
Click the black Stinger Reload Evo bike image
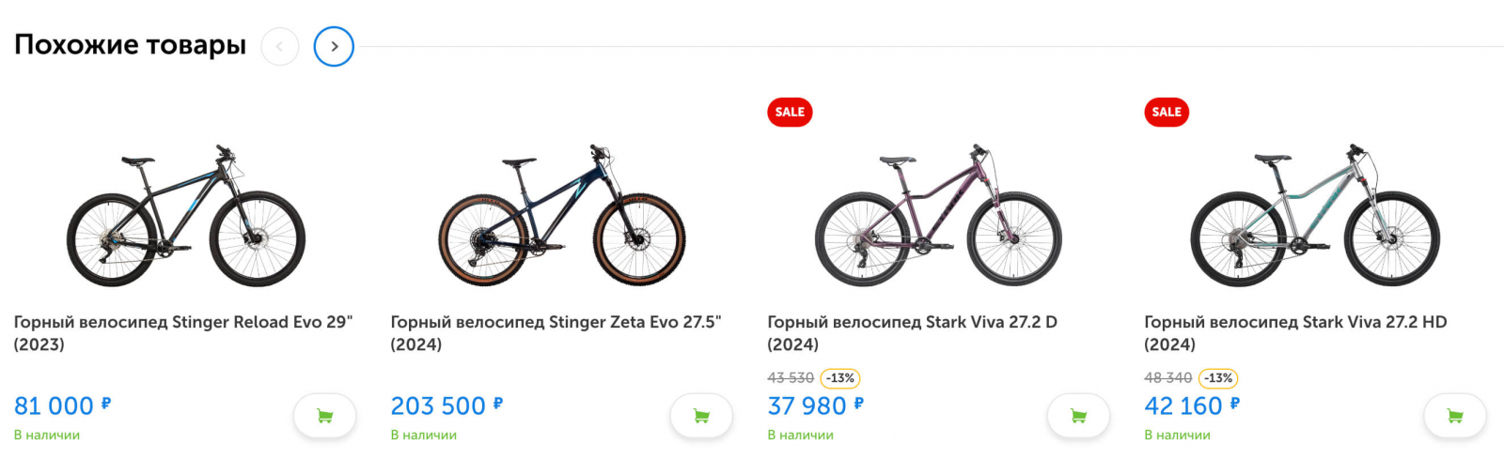(x=186, y=218)
